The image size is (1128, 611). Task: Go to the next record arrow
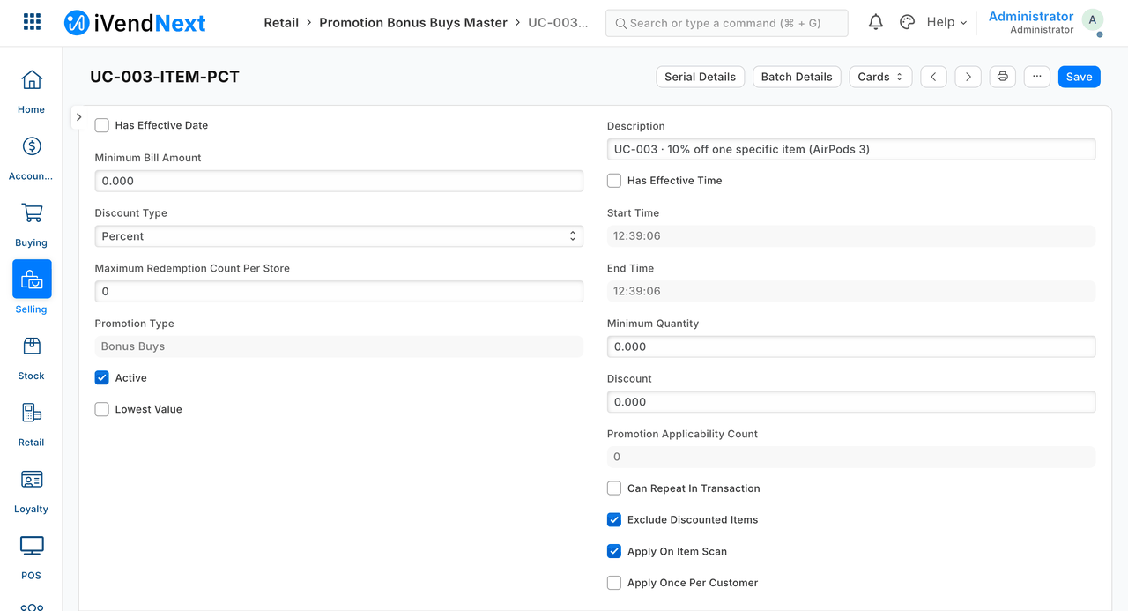[968, 77]
